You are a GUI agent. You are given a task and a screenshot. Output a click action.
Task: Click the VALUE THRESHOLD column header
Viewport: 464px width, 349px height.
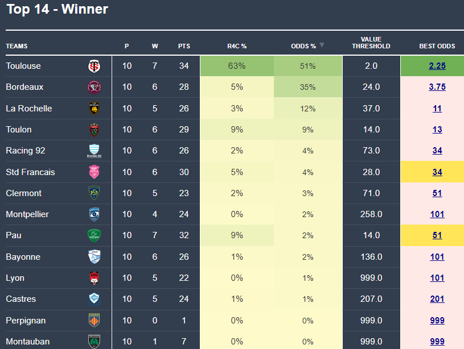click(371, 43)
